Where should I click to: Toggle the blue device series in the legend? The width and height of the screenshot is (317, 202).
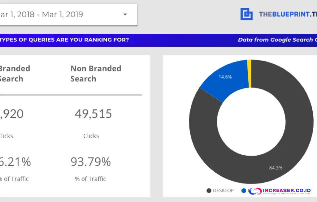(244, 191)
